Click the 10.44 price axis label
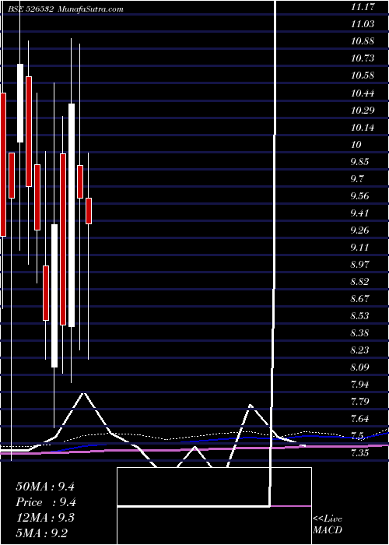Viewport: 389px width, 545px height. pos(363,93)
